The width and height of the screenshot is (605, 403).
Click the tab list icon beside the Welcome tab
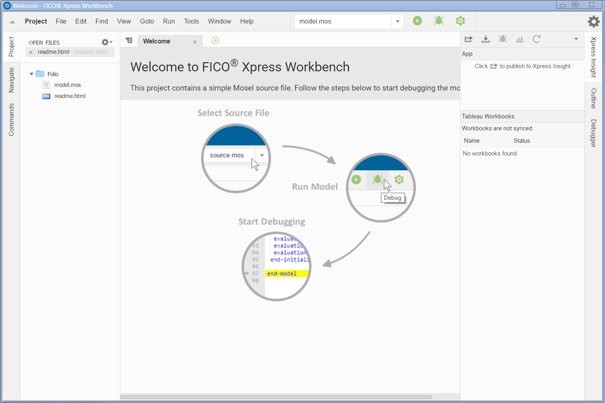(129, 40)
